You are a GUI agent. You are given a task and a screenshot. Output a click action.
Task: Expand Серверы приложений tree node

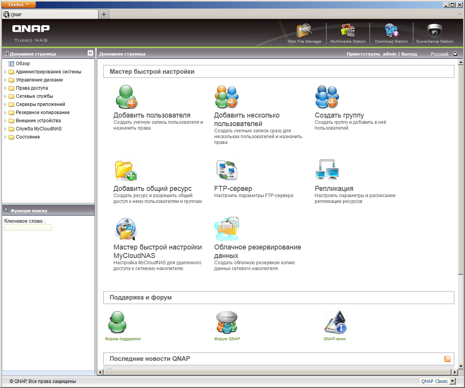click(x=5, y=104)
